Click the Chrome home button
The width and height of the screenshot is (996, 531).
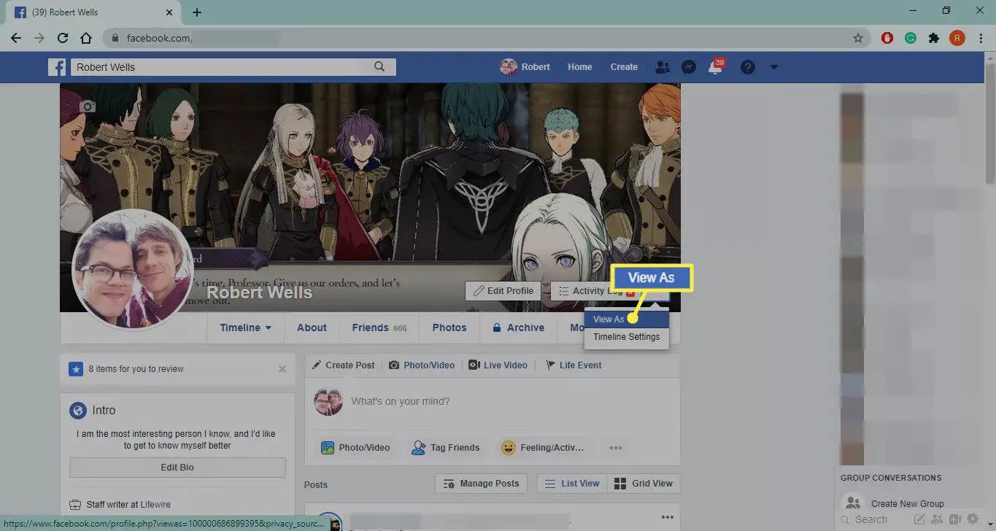pyautogui.click(x=86, y=39)
